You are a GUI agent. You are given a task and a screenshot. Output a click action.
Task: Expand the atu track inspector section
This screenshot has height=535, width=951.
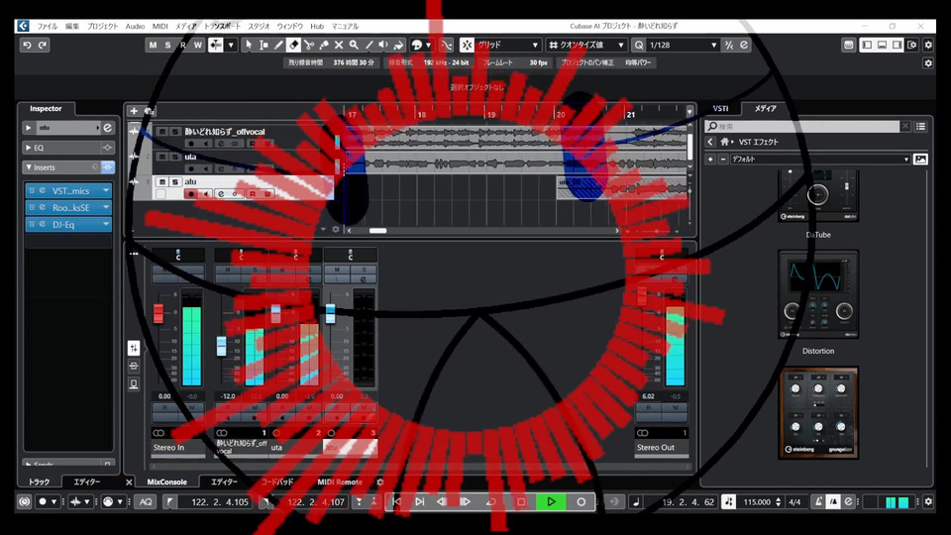pyautogui.click(x=29, y=128)
